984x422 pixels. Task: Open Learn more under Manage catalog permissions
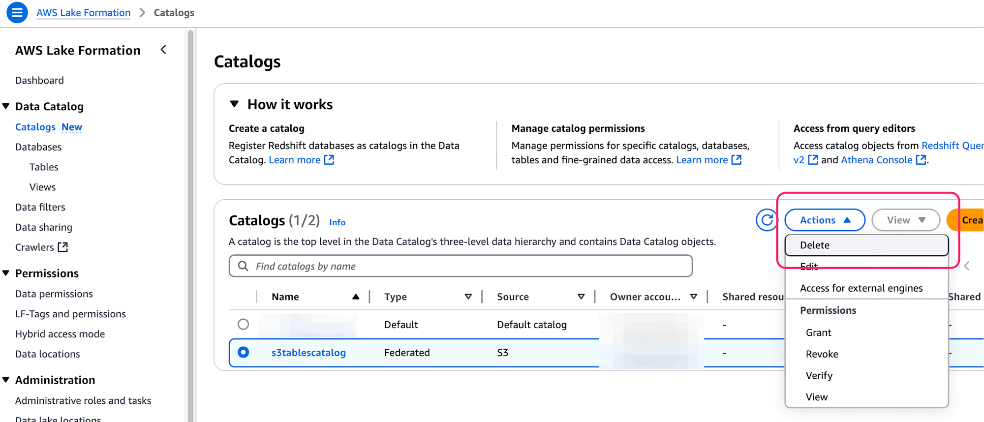click(702, 160)
